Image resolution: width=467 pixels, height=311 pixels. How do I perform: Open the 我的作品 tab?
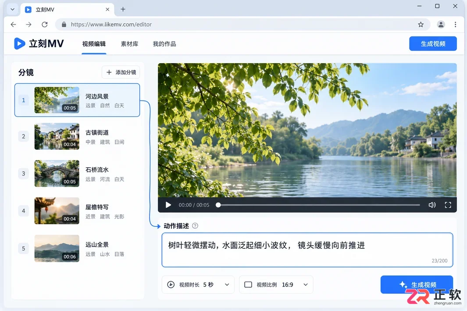click(x=164, y=44)
